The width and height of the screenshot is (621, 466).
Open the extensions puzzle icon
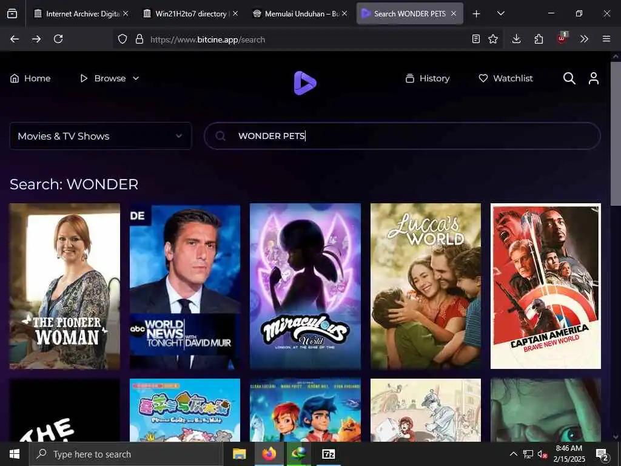pyautogui.click(x=539, y=39)
